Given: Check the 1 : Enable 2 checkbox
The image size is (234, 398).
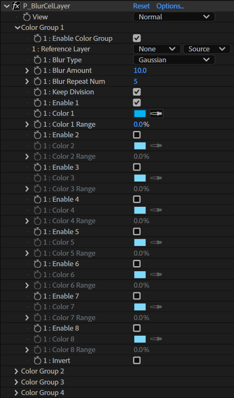Looking at the screenshot, I should coord(137,135).
